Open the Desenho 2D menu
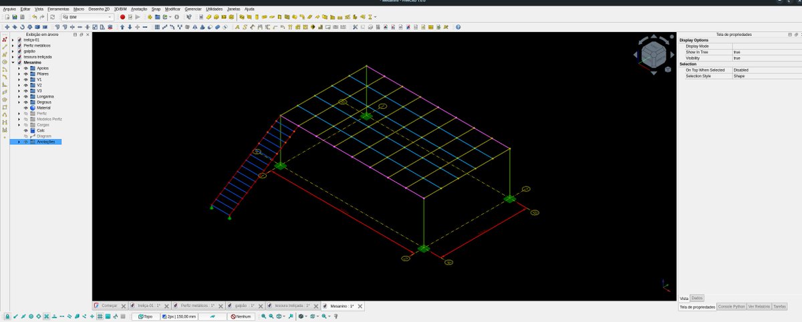 coord(100,9)
